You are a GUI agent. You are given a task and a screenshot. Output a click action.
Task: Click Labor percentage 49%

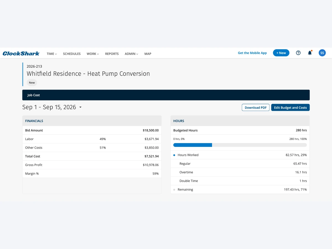pos(103,139)
